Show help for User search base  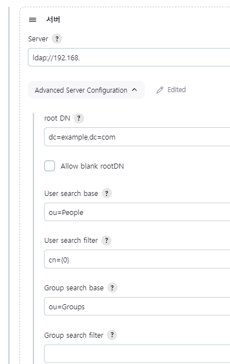coord(107,193)
